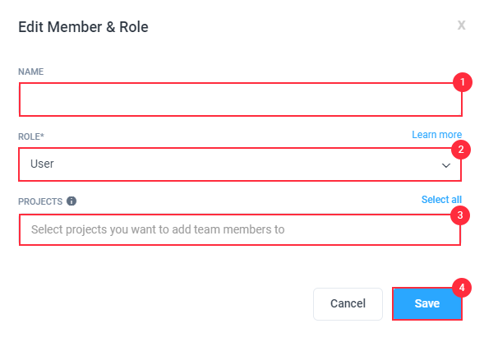The image size is (484, 342).
Task: Click the Edit Member & Role title
Action: click(x=83, y=27)
